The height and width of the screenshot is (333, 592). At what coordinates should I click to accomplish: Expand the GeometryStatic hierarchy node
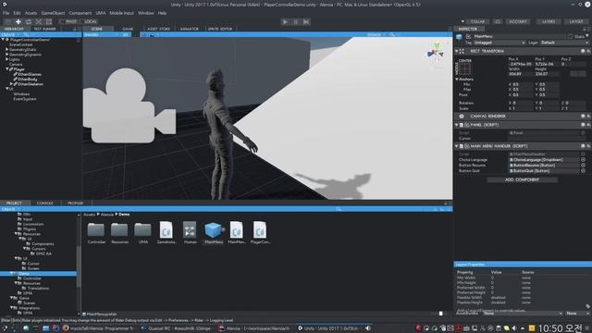[6, 49]
